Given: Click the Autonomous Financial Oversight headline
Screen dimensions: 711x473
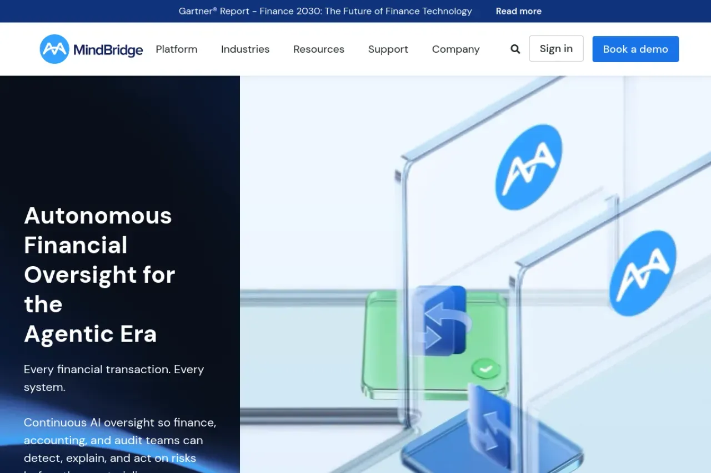Looking at the screenshot, I should pos(100,275).
